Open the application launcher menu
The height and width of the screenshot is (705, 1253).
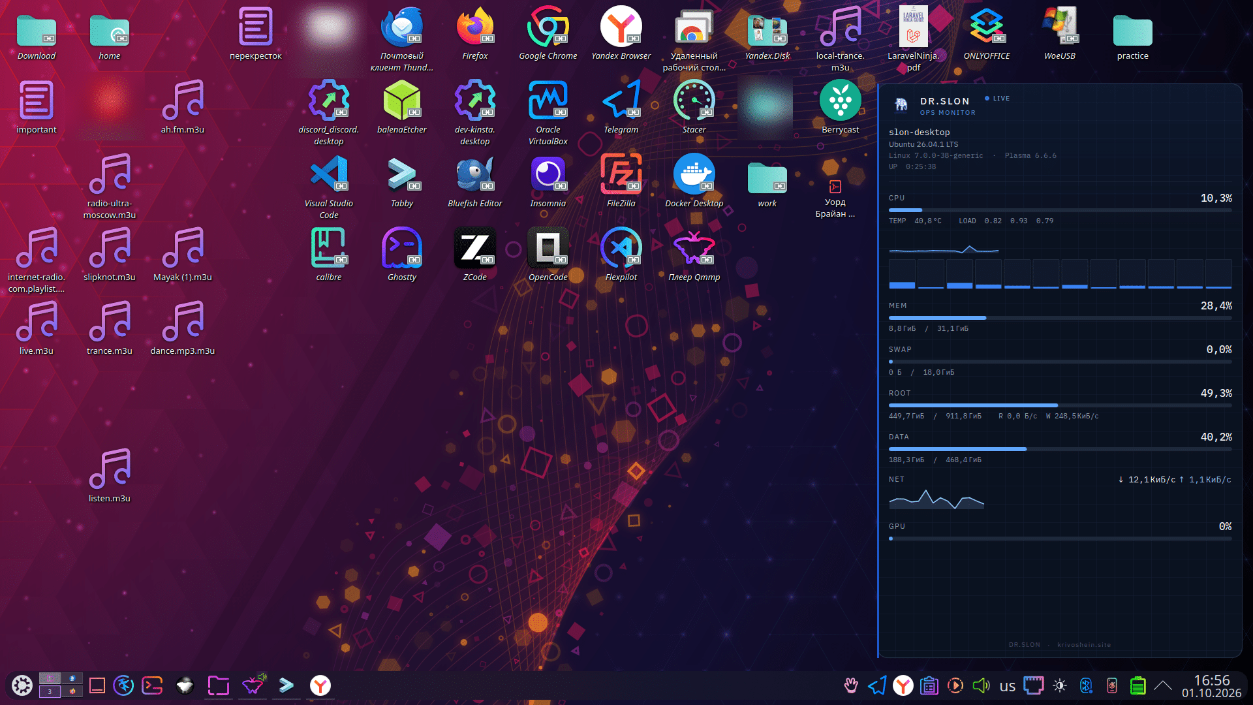coord(22,685)
